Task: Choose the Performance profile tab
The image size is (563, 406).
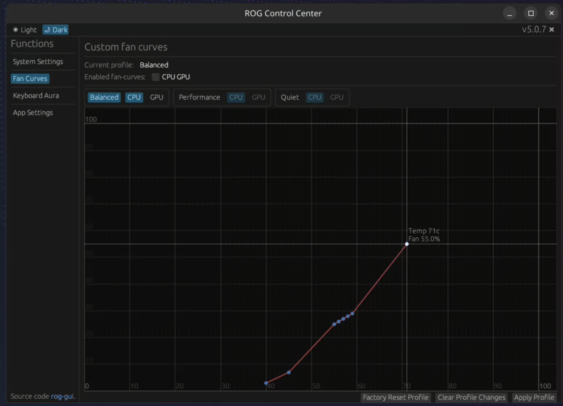Action: [x=199, y=97]
